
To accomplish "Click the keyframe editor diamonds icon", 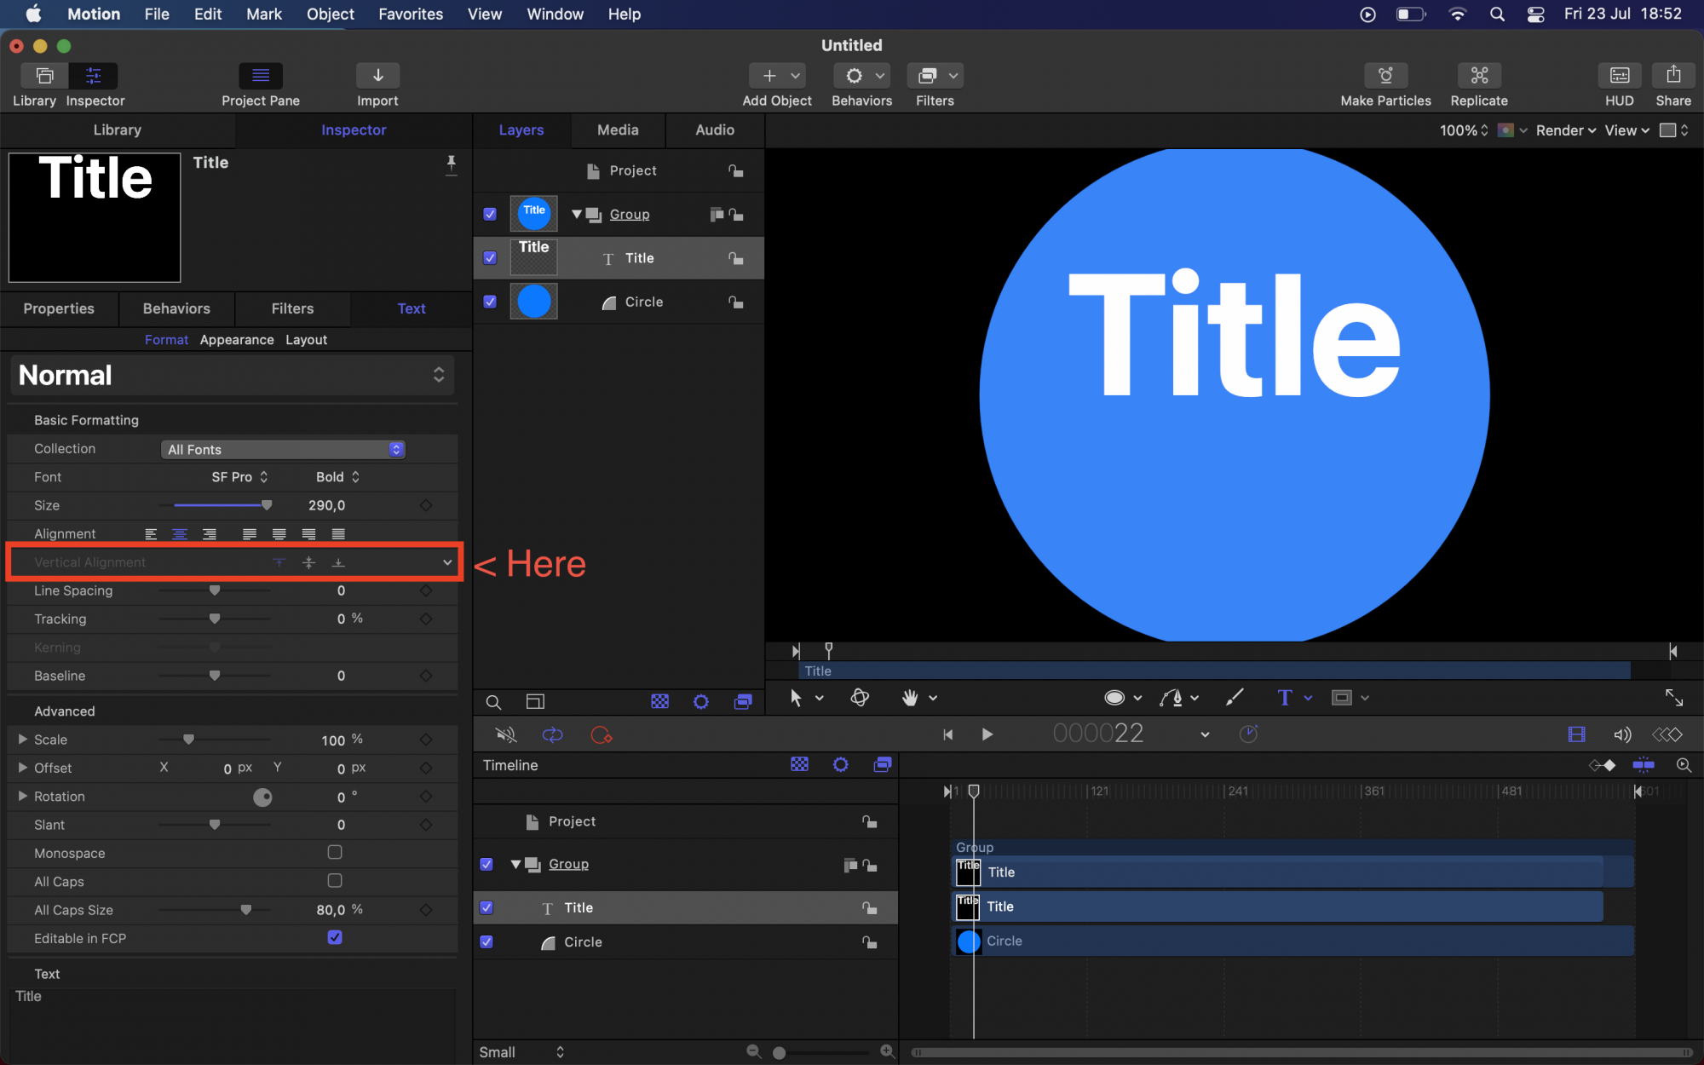I will [1667, 734].
